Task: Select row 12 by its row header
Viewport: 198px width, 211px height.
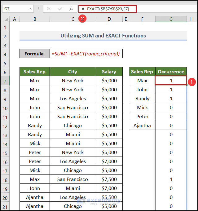Action: click(x=5, y=126)
